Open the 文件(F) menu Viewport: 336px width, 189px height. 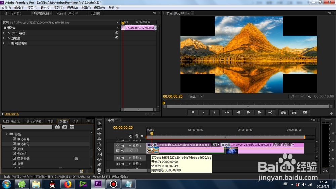pos(6,8)
